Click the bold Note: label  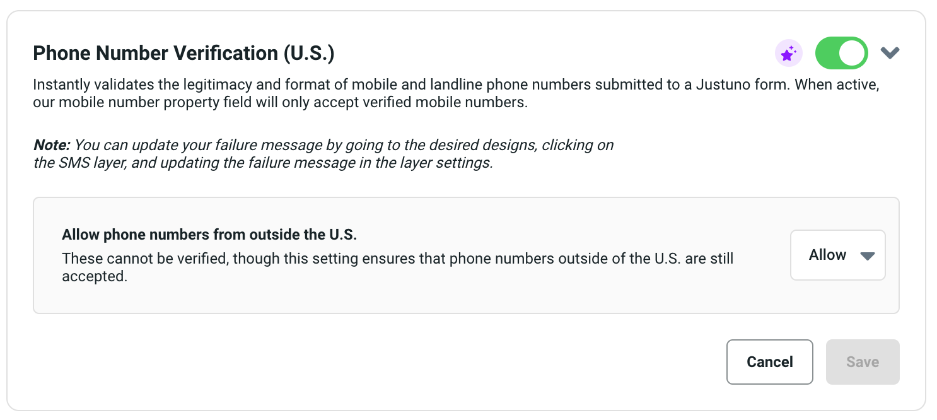(x=52, y=145)
